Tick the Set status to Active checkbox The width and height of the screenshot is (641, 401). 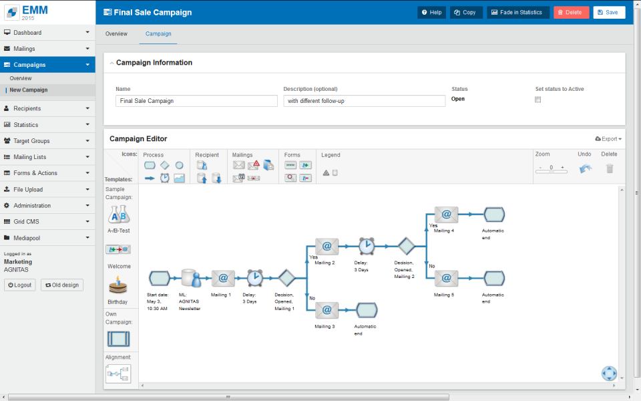[538, 100]
